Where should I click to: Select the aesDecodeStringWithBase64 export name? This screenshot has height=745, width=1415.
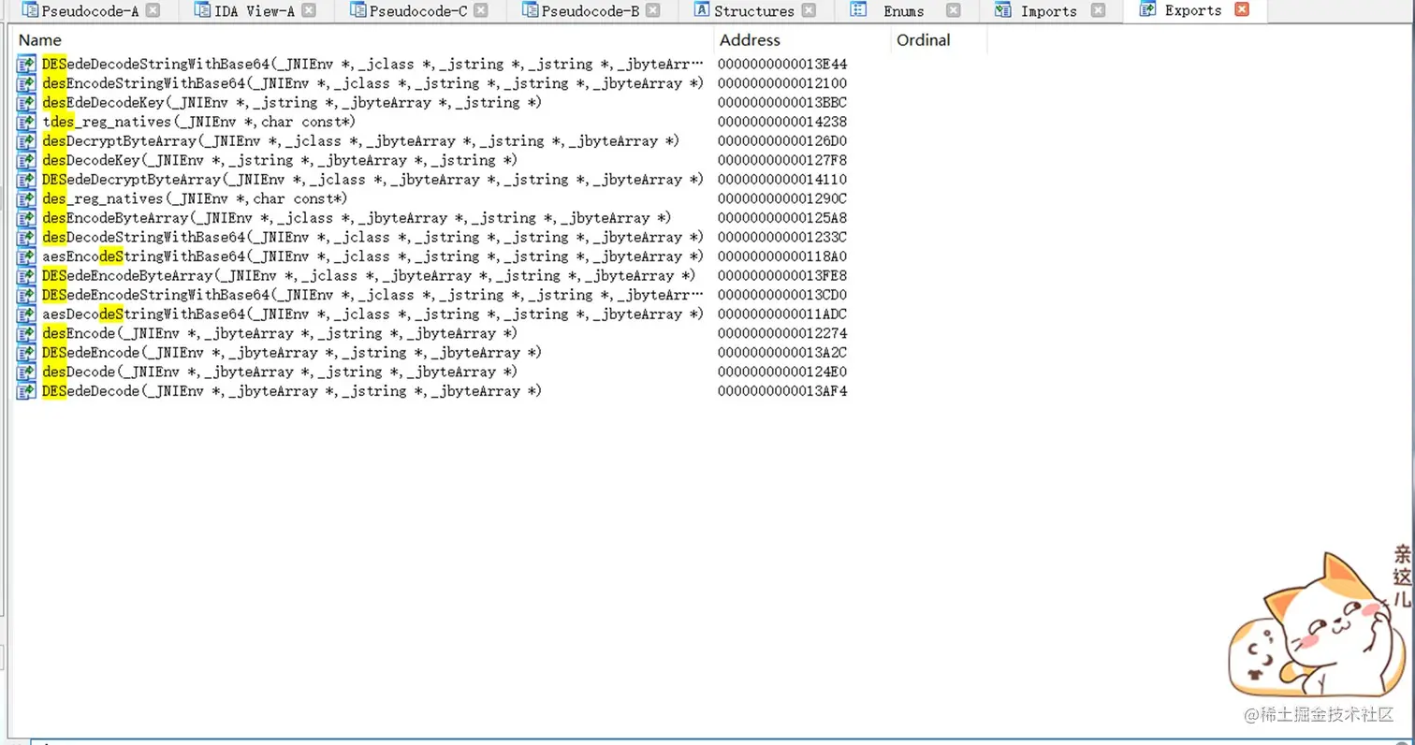click(x=372, y=314)
